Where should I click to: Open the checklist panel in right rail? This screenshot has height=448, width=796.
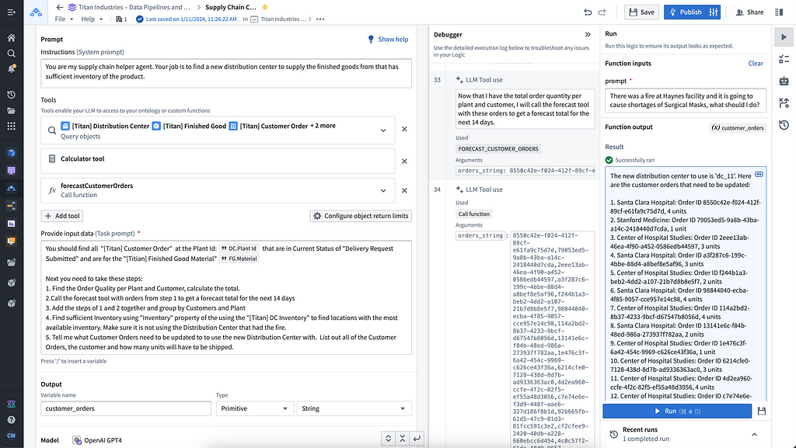tap(784, 59)
